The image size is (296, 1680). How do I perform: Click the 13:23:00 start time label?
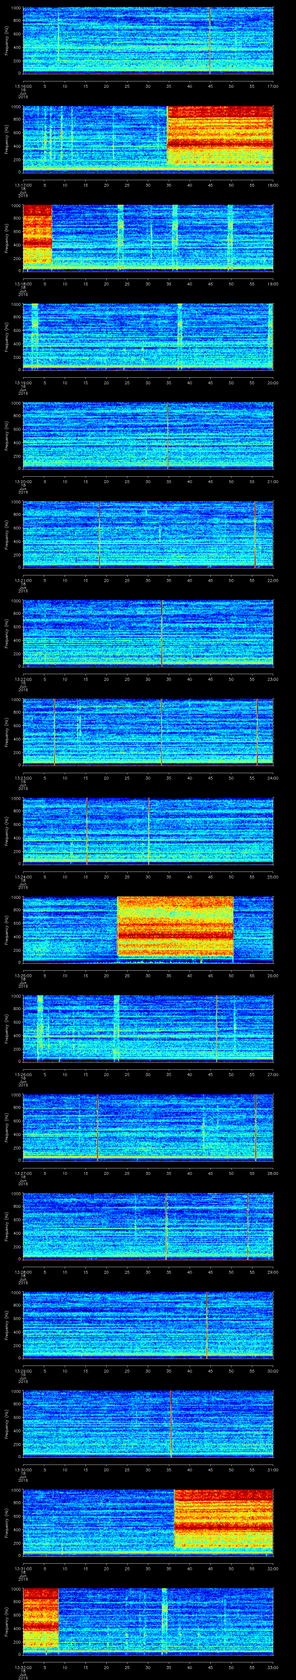pyautogui.click(x=23, y=777)
